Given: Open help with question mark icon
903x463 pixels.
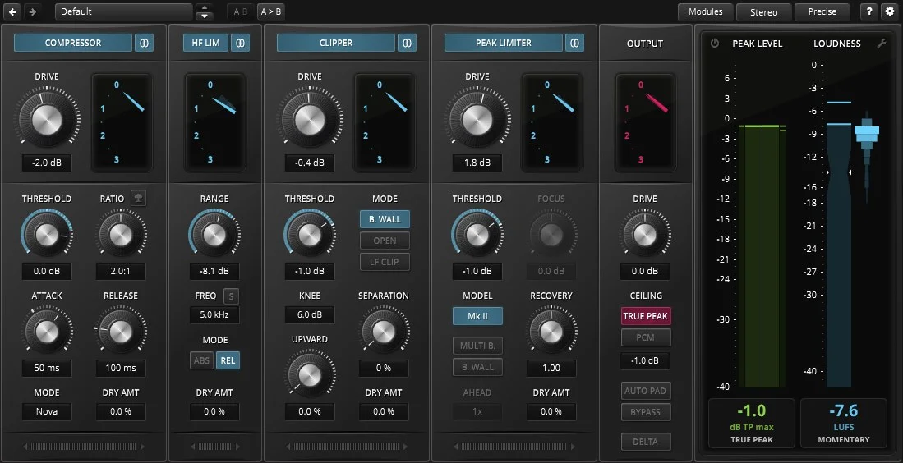Looking at the screenshot, I should point(869,11).
